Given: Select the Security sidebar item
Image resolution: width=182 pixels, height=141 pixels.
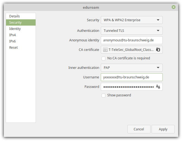Looking at the screenshot, I should (x=15, y=23).
